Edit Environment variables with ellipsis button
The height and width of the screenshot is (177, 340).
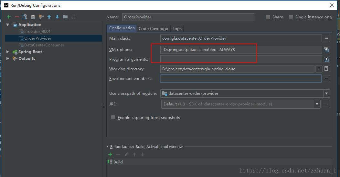click(326, 79)
